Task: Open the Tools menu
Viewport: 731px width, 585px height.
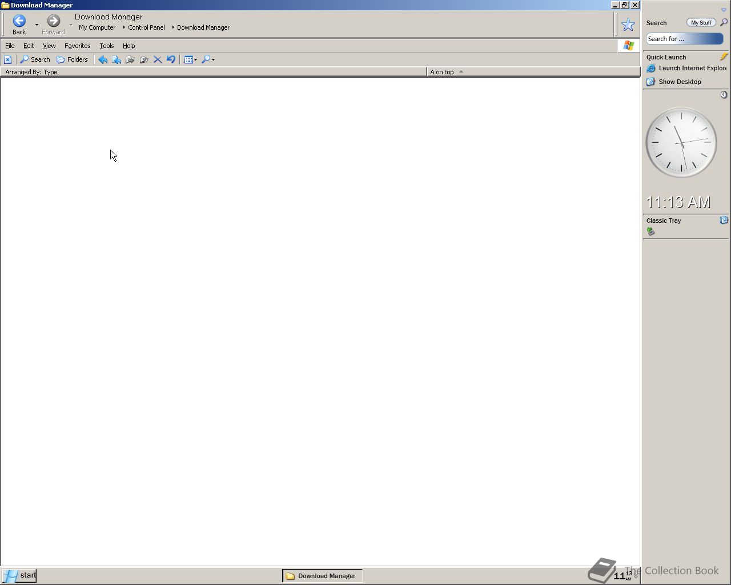Action: pos(107,46)
